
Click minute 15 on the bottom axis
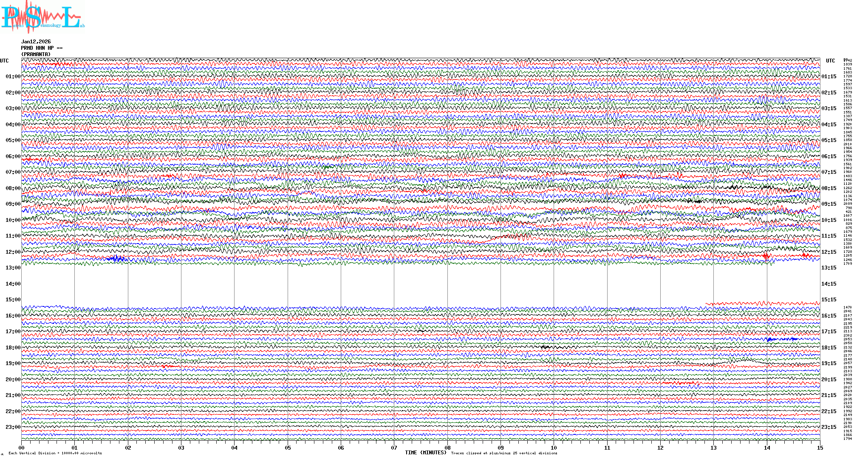[820, 448]
